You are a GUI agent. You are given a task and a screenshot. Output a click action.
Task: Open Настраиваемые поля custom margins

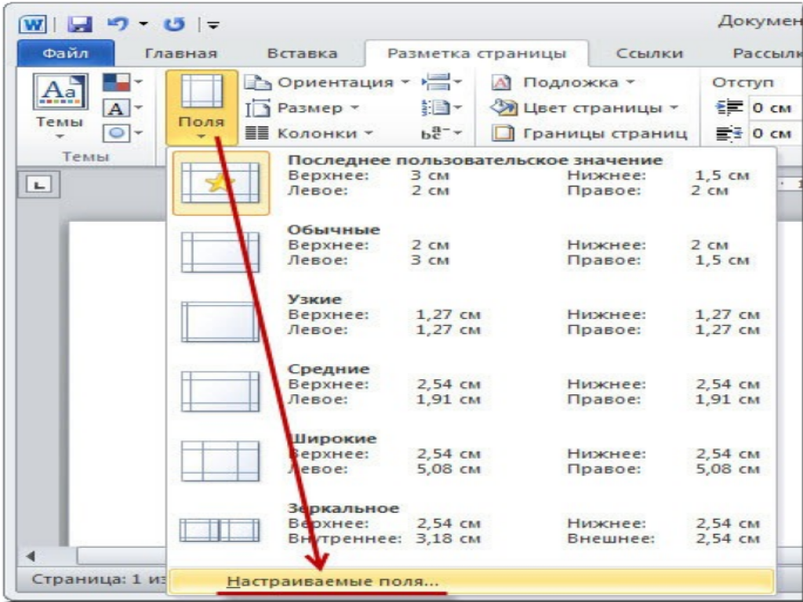coord(471,581)
